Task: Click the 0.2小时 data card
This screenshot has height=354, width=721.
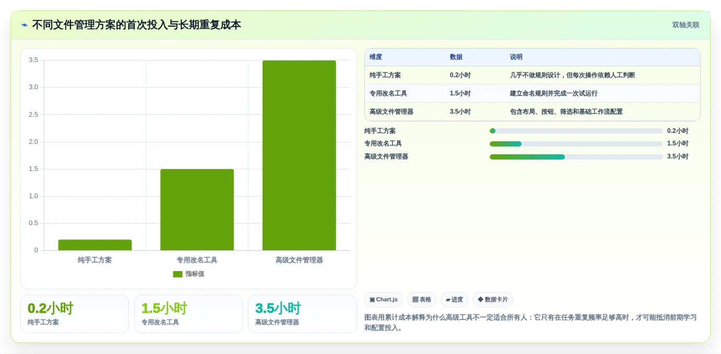Action: pyautogui.click(x=75, y=314)
